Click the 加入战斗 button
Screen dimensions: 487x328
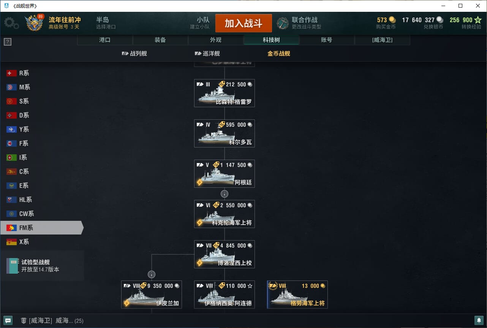tap(243, 23)
